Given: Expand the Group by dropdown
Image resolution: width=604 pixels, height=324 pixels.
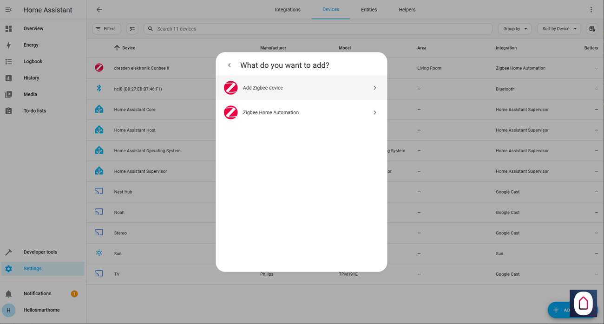Looking at the screenshot, I should [514, 29].
